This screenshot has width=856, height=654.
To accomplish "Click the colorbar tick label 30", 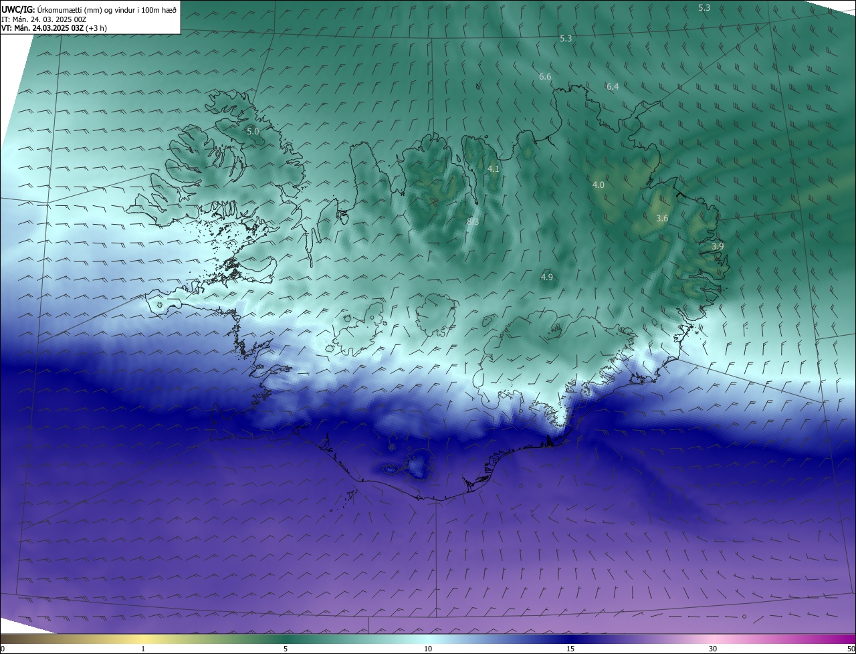I will pyautogui.click(x=713, y=649).
